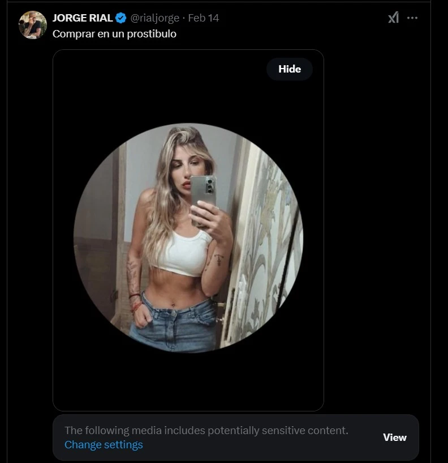The height and width of the screenshot is (463, 448).
Task: Open the circular selfie photo
Action: click(188, 238)
